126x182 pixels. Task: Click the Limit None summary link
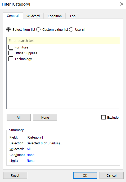(x=30, y=161)
